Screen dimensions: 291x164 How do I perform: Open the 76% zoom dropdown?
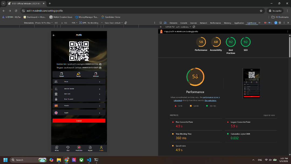(74, 23)
